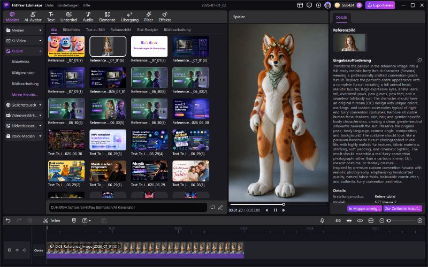Image resolution: width=428 pixels, height=267 pixels.
Task: Switch to the Bildbearbeitung filter tab
Action: click(x=177, y=30)
